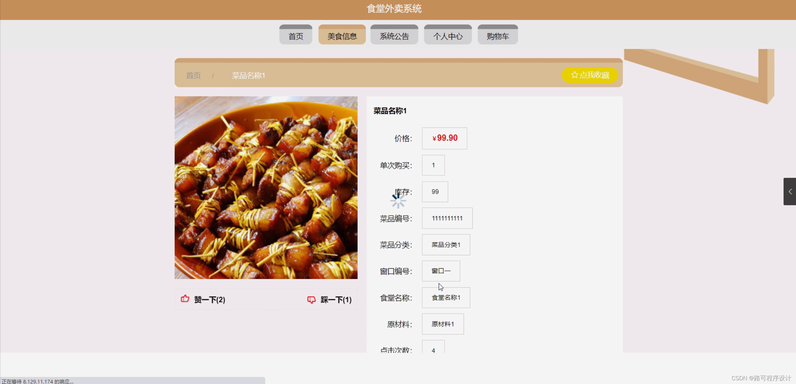This screenshot has width=796, height=384.
Task: Click the 赞一下(2) like text
Action: (x=209, y=300)
